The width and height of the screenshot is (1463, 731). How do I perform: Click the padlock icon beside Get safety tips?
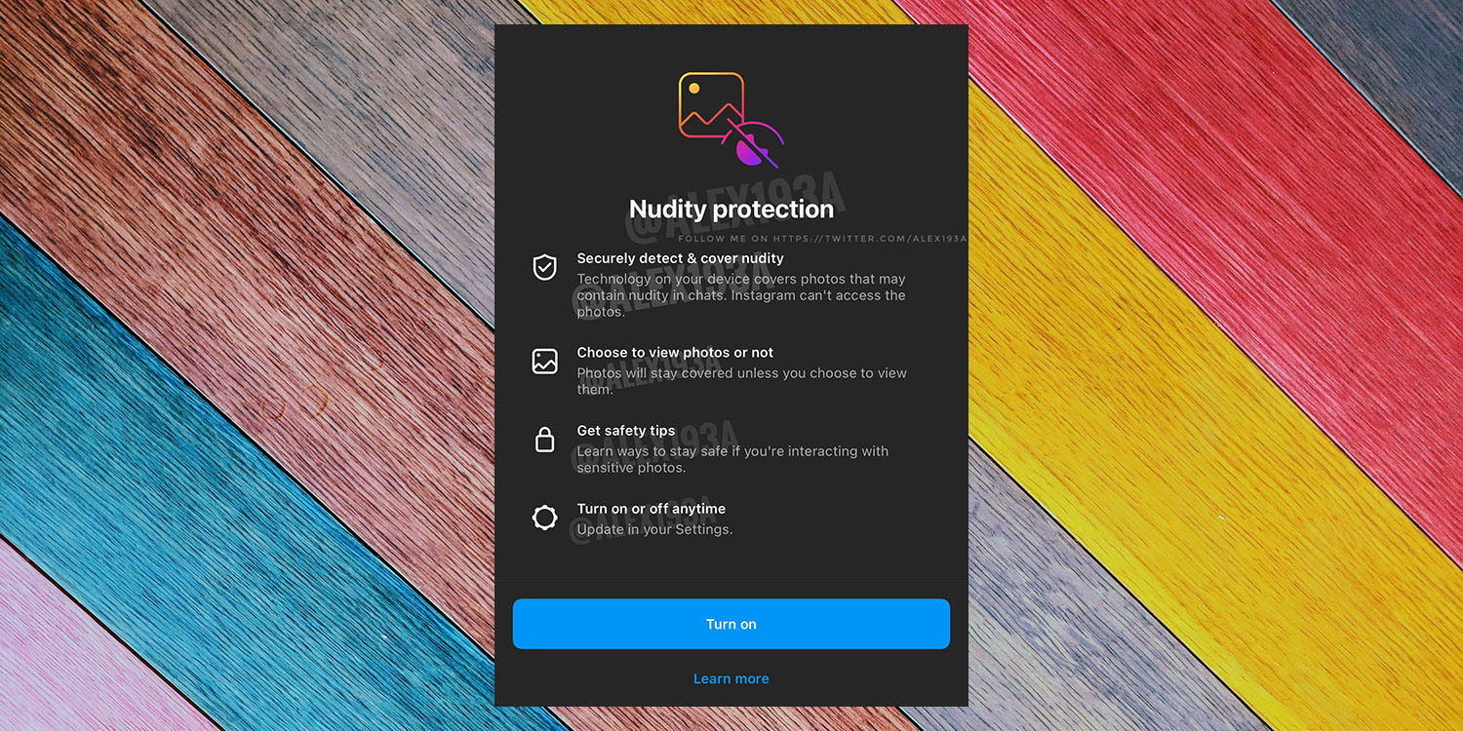click(544, 440)
